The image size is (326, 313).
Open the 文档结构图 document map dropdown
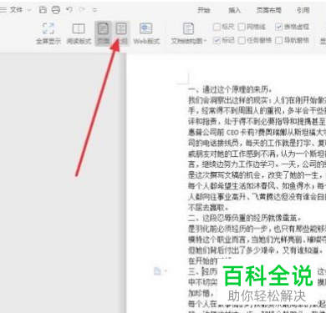point(189,33)
